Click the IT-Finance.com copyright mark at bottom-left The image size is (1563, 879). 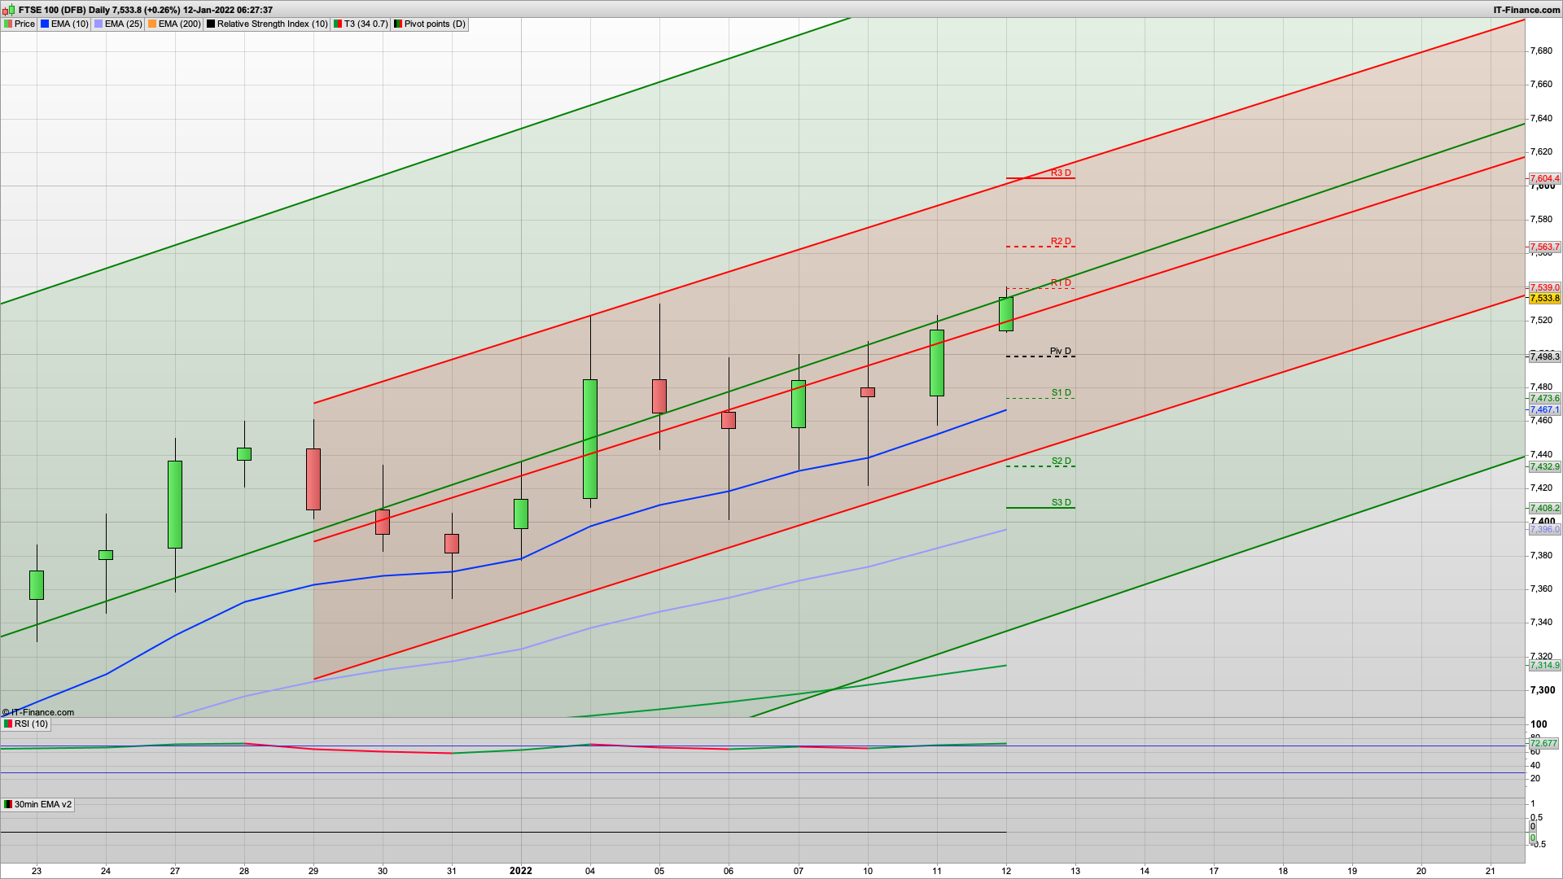[38, 712]
